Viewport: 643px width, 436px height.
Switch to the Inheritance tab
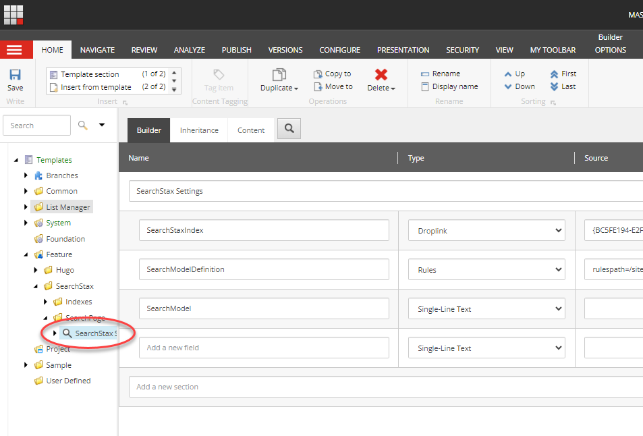199,130
